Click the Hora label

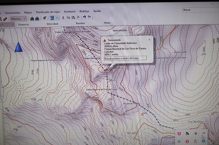click(x=107, y=23)
